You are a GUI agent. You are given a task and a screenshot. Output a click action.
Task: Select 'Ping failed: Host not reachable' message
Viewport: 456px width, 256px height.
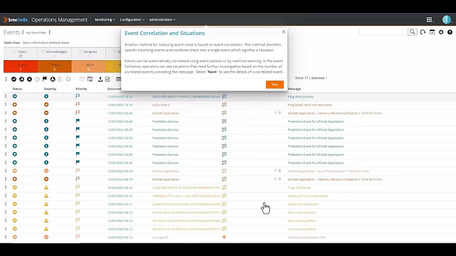point(310,105)
